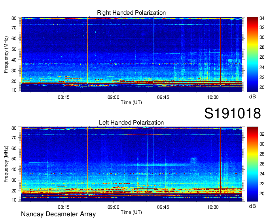The height and width of the screenshot is (219, 269).
Task: Click the 08:15 time tick under bottom plot
Action: (63, 207)
